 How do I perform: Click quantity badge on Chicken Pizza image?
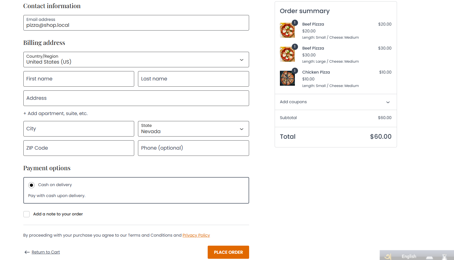[x=295, y=71]
